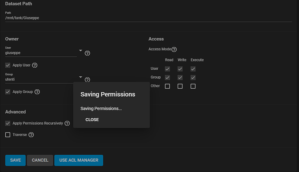Toggle User Write permission checkbox
The image size is (299, 172).
[x=180, y=69]
